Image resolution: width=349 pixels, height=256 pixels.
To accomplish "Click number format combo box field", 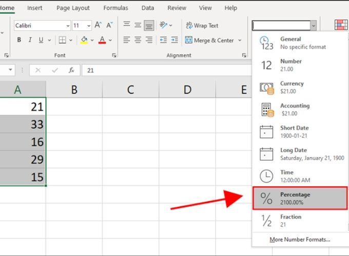I will click(x=281, y=26).
